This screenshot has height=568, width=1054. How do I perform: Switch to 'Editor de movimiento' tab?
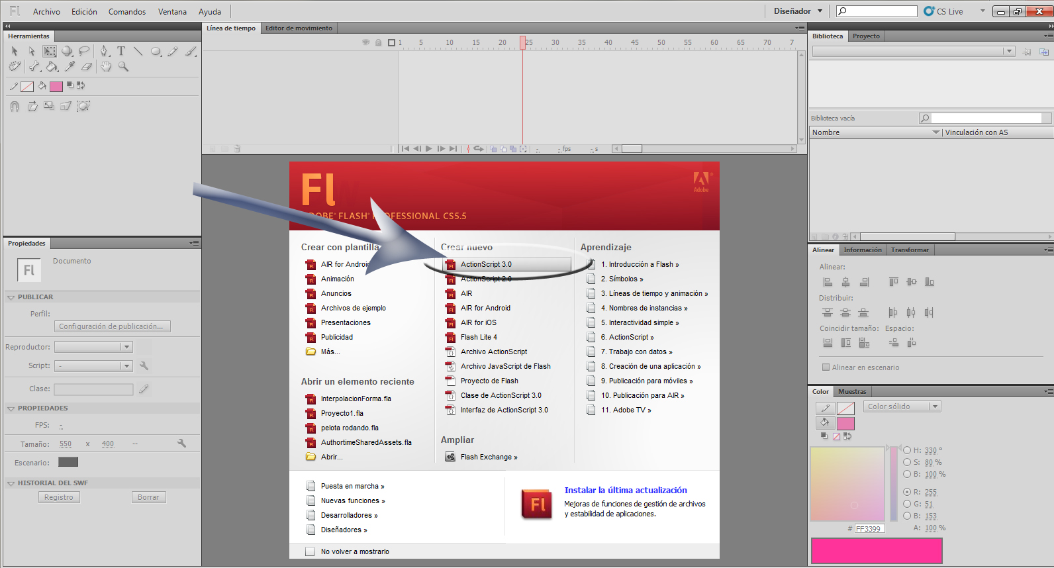(299, 28)
